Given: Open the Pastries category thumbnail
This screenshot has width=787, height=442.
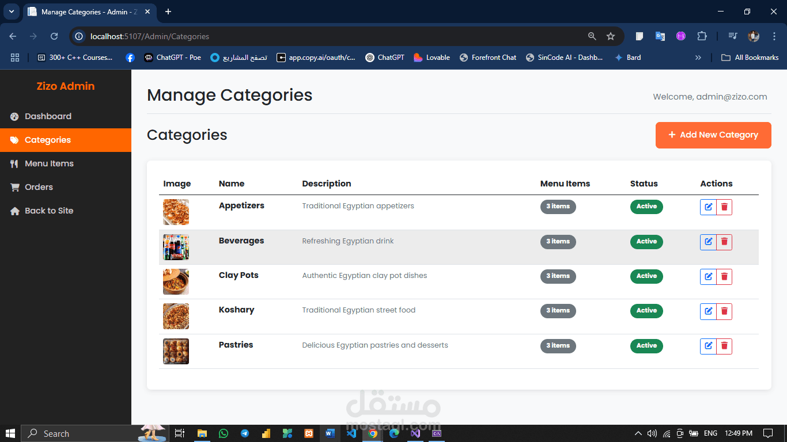Looking at the screenshot, I should point(176,351).
